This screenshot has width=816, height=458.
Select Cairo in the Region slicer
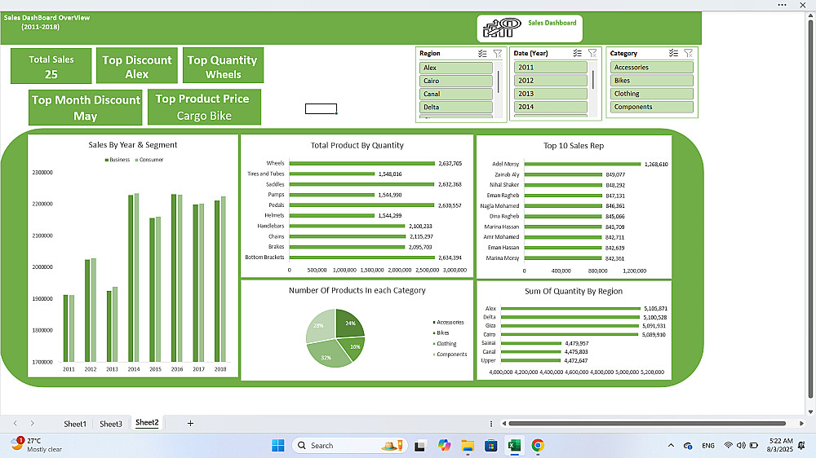[x=456, y=81]
